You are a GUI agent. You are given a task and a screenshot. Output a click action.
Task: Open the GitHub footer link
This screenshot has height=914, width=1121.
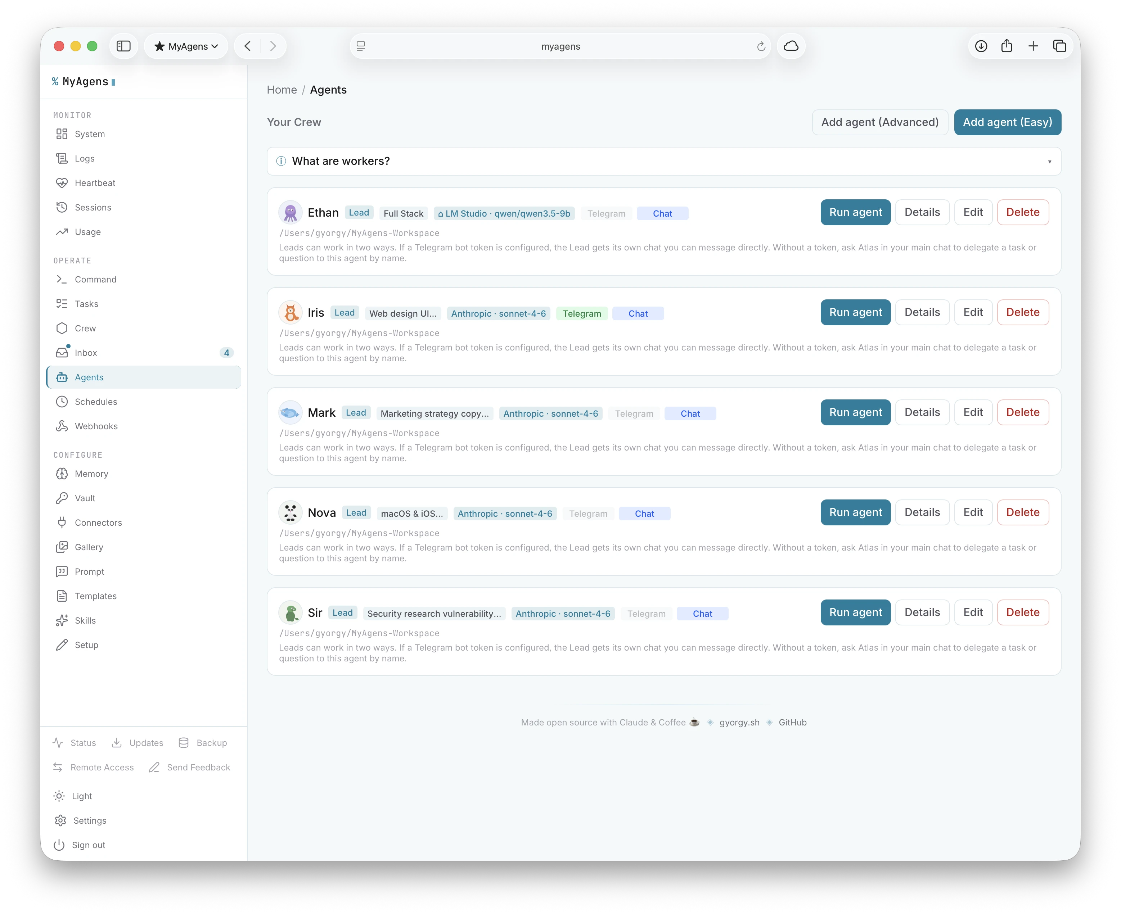tap(792, 722)
